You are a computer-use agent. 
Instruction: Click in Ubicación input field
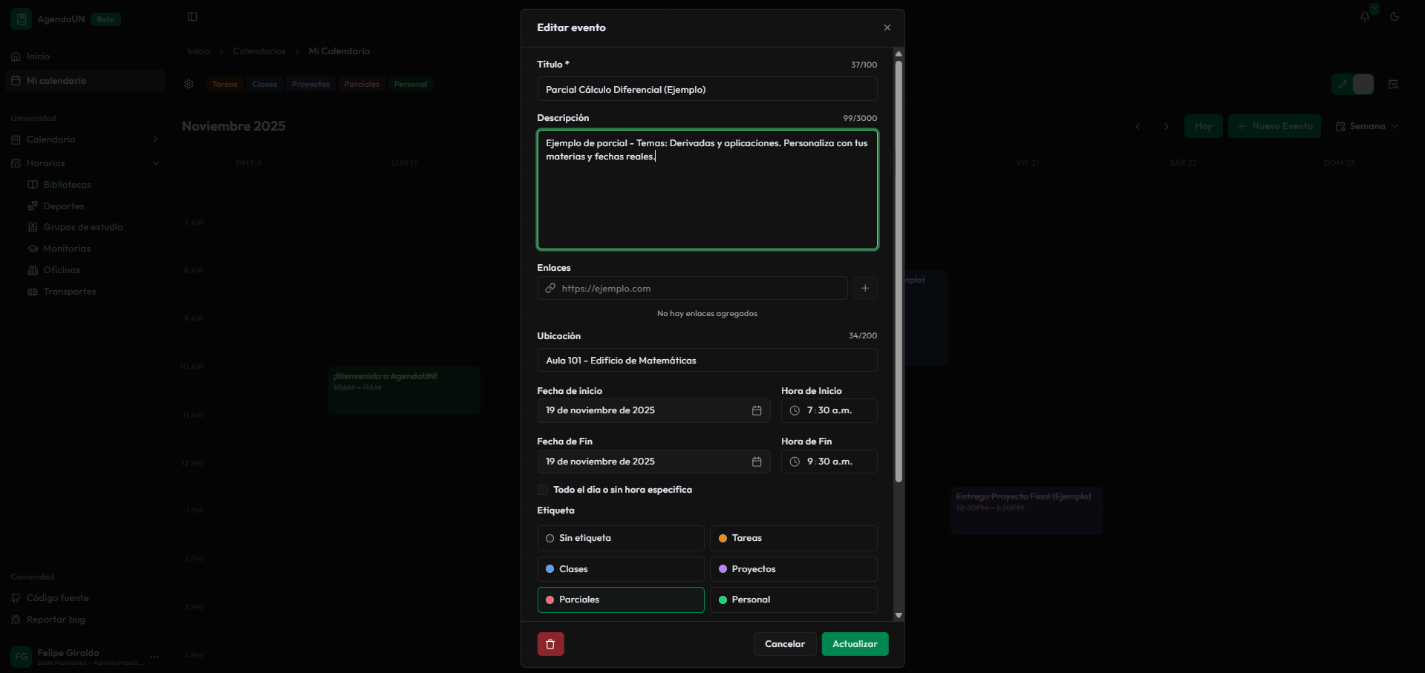(707, 361)
